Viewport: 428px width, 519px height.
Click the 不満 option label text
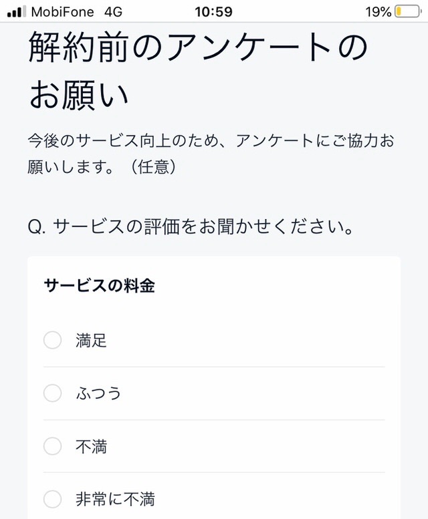(92, 446)
